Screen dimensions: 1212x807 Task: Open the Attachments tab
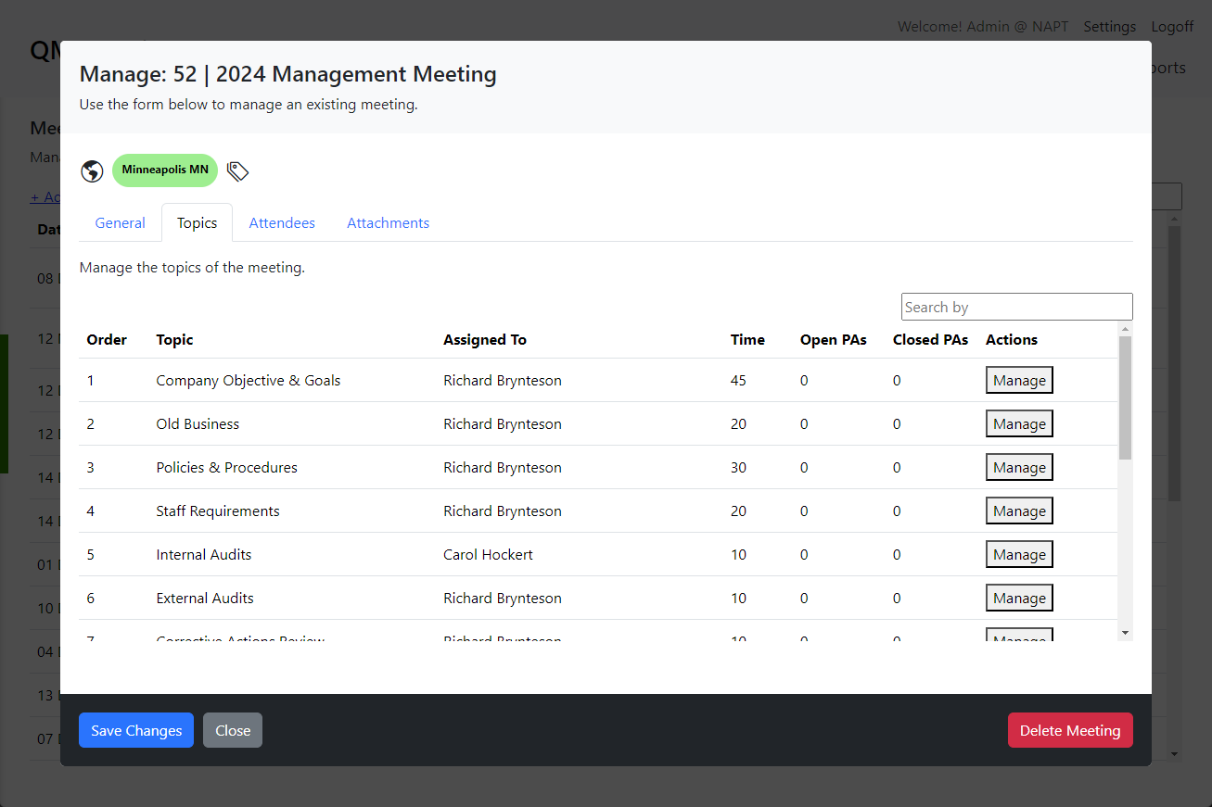tap(388, 223)
